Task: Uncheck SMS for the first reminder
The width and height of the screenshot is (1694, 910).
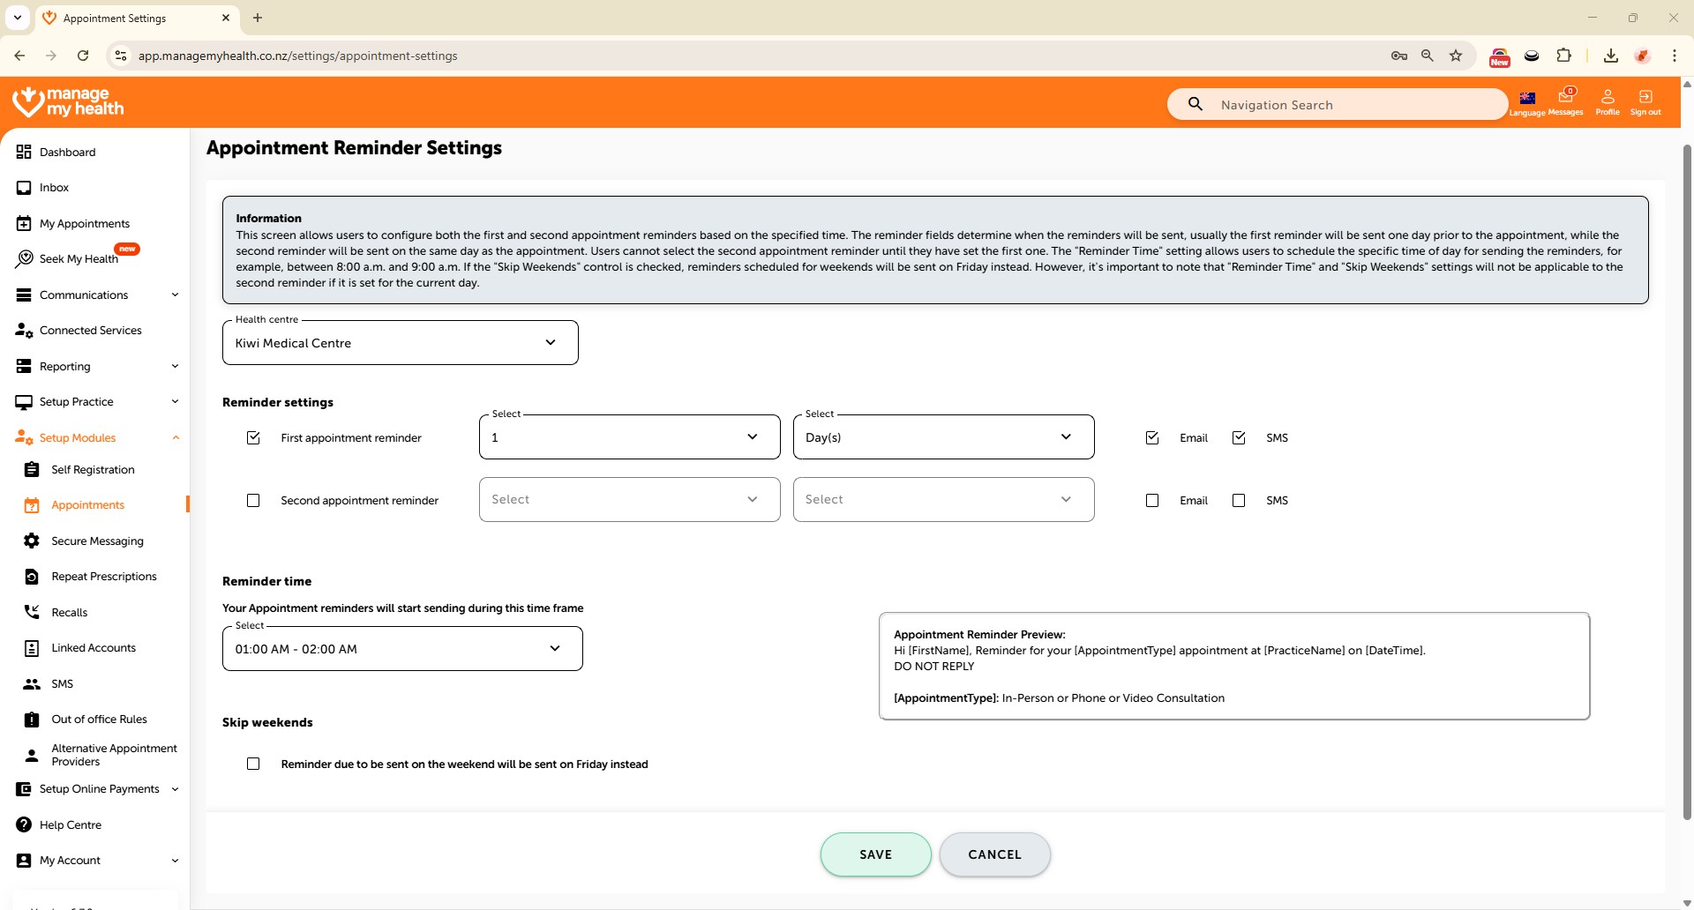Action: pos(1239,437)
